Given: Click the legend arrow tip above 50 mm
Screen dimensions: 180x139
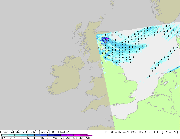Looking at the screenshot, I should point(90,135).
